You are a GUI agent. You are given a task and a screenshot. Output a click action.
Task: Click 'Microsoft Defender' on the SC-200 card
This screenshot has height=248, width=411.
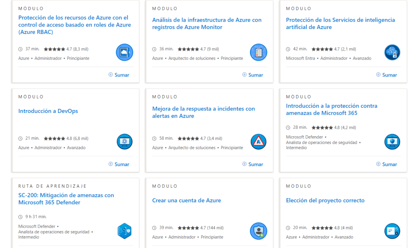coord(37,226)
